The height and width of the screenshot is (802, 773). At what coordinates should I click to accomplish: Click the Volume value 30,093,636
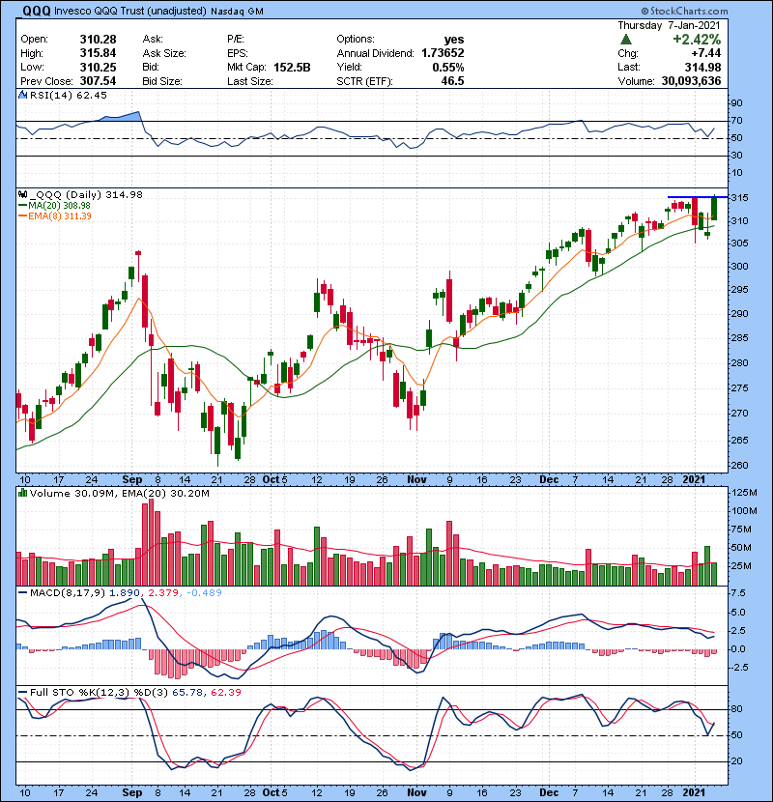[691, 81]
